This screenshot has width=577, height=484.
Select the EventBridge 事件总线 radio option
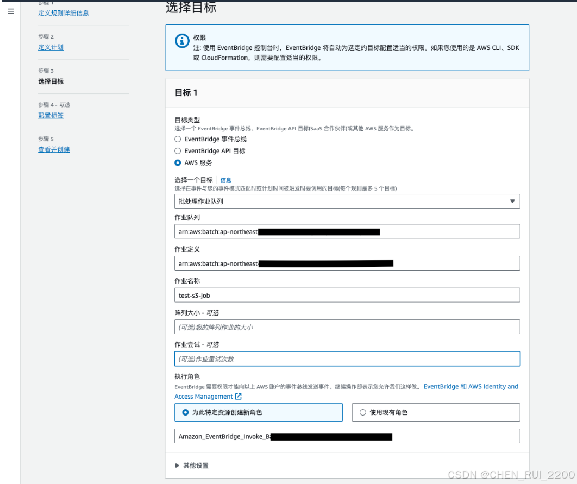coord(178,139)
